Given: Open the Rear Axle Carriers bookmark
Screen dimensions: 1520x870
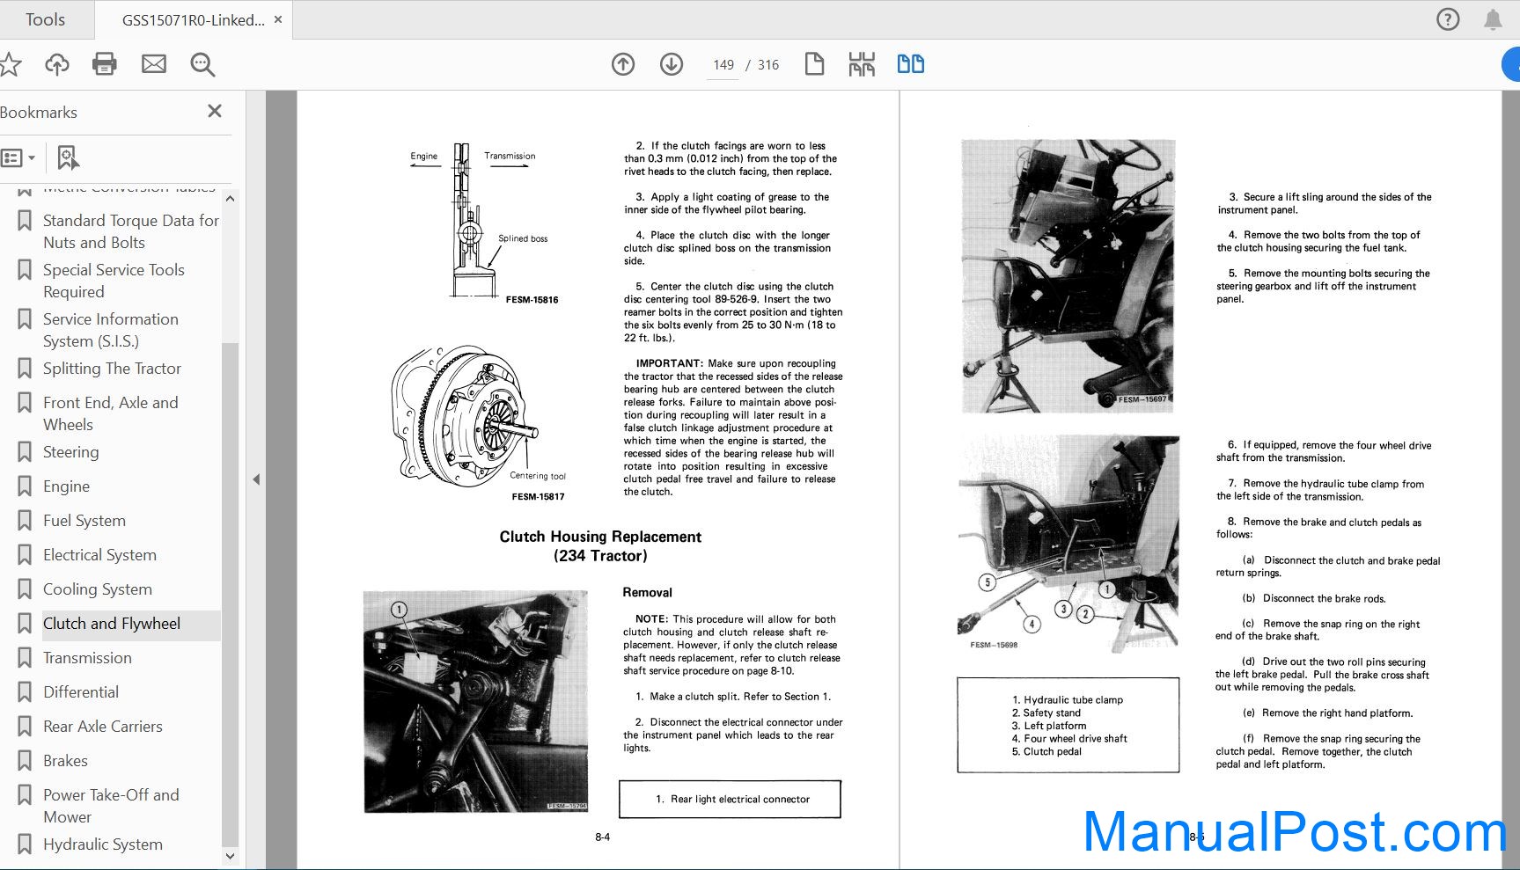Looking at the screenshot, I should click(103, 727).
